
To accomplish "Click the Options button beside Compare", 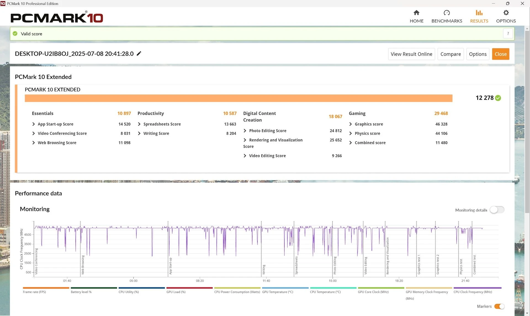I will 478,54.
